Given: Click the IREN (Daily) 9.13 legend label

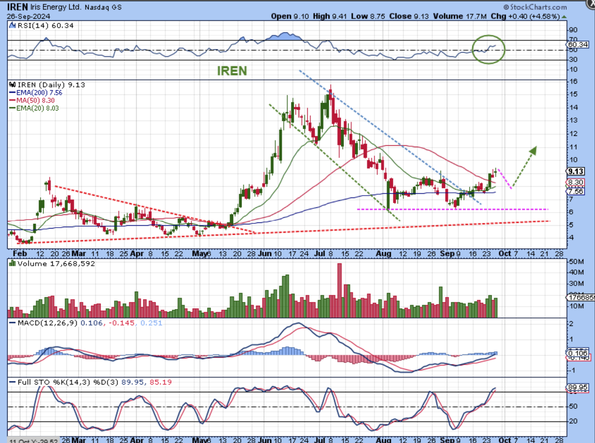Looking at the screenshot, I should tap(51, 85).
